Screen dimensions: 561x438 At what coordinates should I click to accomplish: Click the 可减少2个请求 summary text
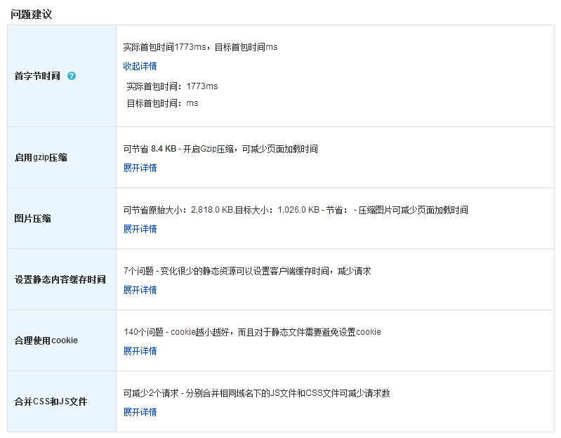256,393
